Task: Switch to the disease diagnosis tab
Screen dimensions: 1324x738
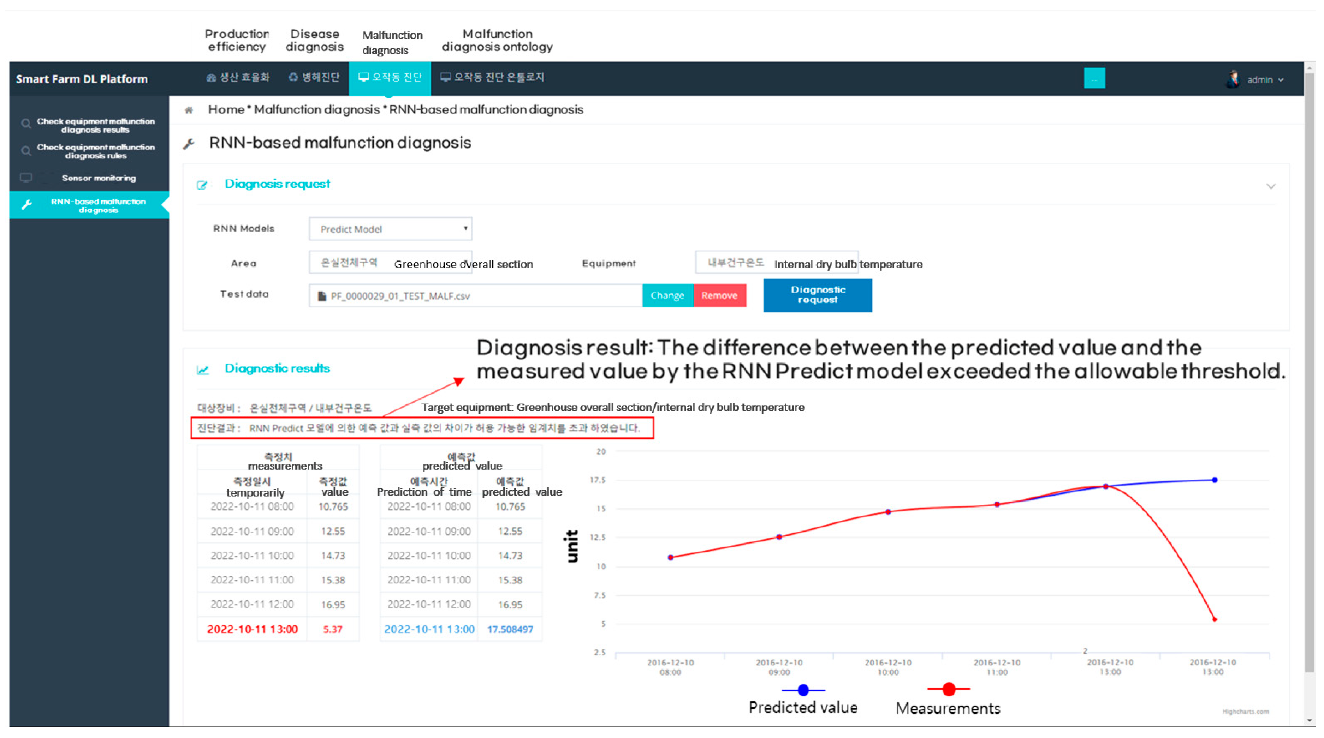Action: [x=314, y=78]
